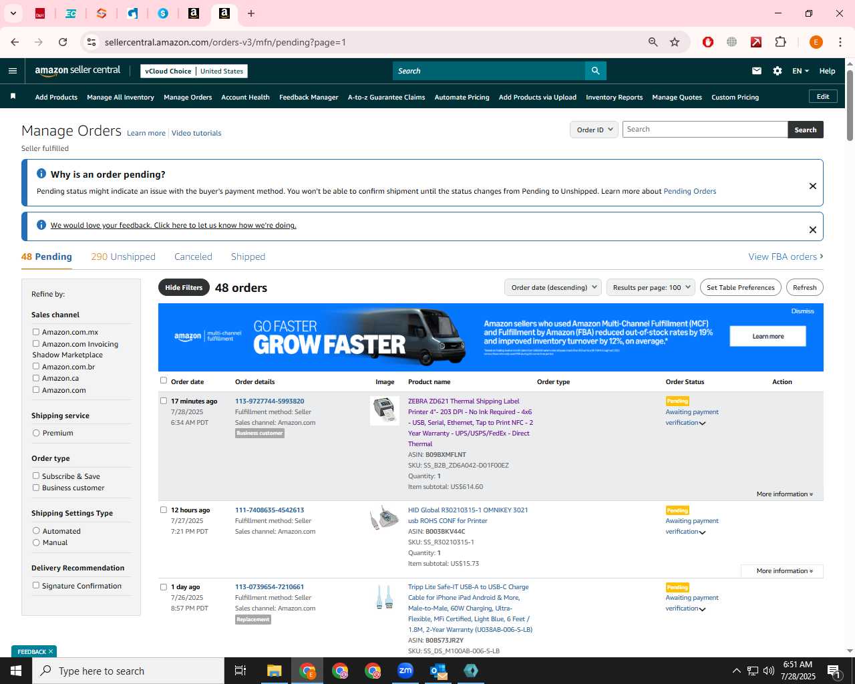Open the tab search dropdown arrow
This screenshot has height=684, width=855.
13,13
